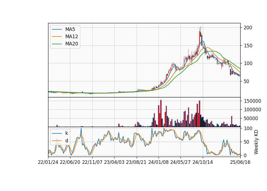Viewport: 267px width, 191px height.
Task: Click the 25/06/16 date label
Action: point(240,162)
